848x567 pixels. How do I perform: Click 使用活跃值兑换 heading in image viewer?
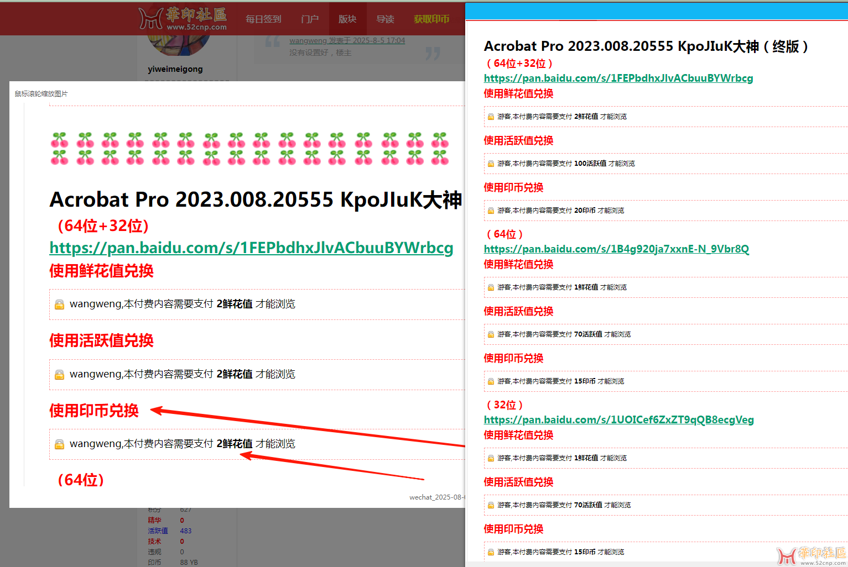101,340
